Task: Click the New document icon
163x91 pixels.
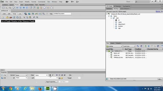Action: [x=3, y=17]
